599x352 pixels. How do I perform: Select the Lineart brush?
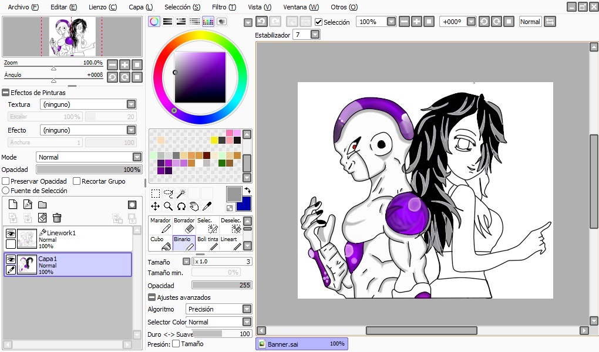click(x=231, y=243)
